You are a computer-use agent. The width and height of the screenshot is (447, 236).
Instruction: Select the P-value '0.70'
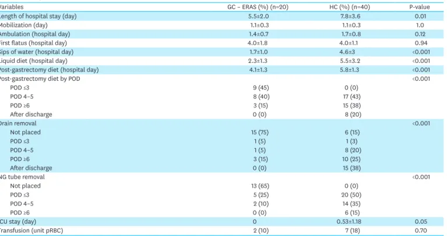(421, 231)
